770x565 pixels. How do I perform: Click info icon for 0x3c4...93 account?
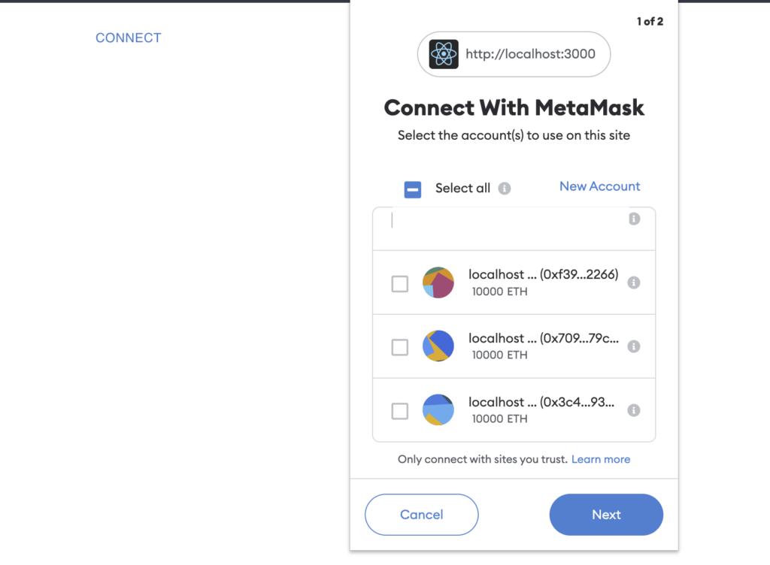point(634,410)
